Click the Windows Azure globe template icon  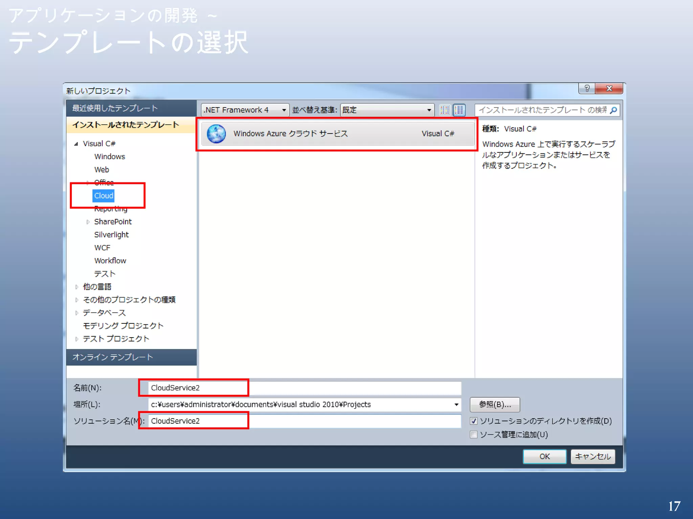216,134
